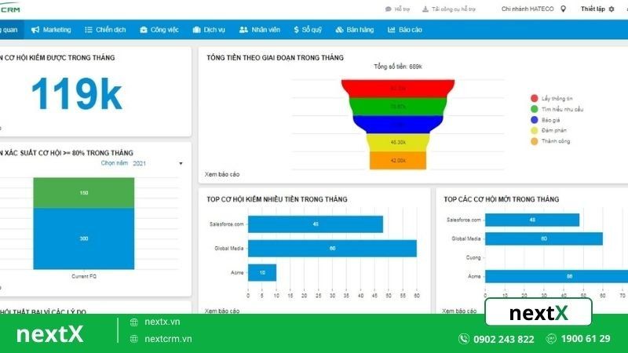Toggle the blue Báo giá legend item
628x353 pixels.
(535, 120)
